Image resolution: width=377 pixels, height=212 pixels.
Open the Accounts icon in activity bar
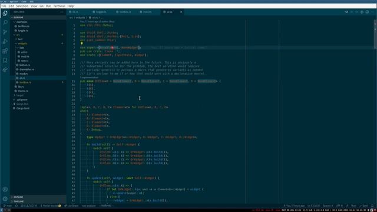5,190
